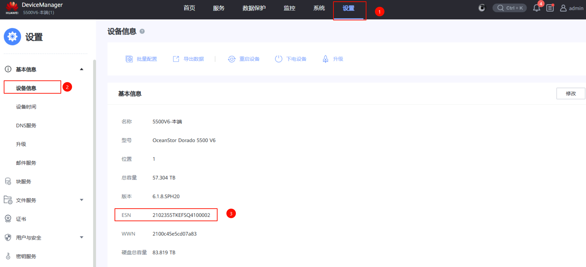Open the alarm notification bell

click(x=536, y=8)
